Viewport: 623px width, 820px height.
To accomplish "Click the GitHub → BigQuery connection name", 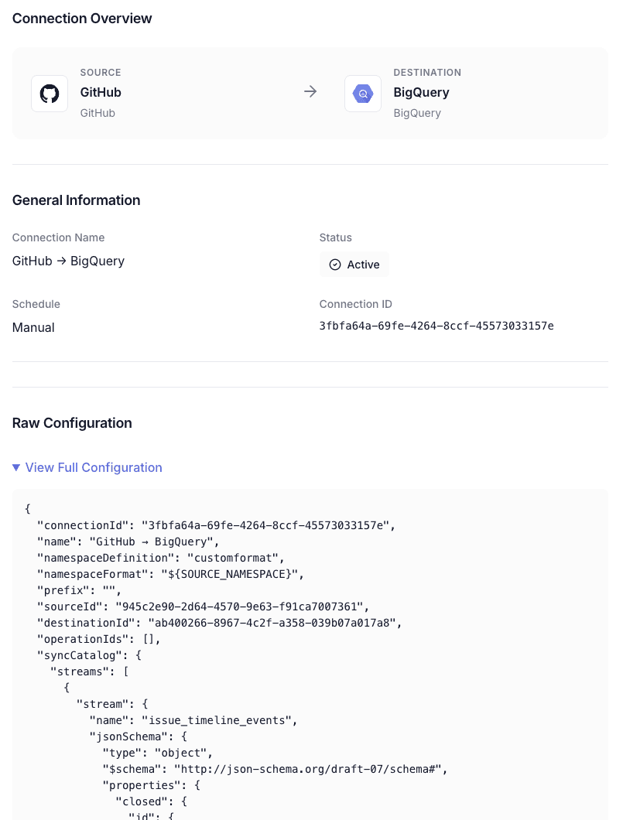I will pyautogui.click(x=68, y=261).
